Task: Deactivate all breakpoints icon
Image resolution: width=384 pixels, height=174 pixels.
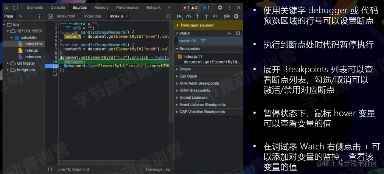Action: [227, 16]
